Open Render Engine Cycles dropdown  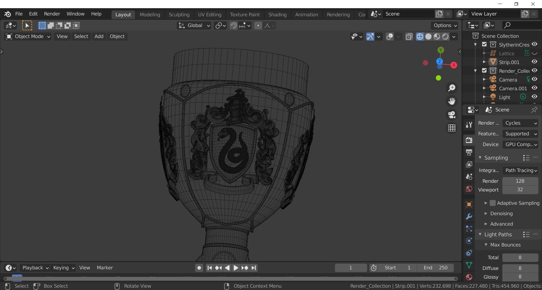click(x=520, y=123)
